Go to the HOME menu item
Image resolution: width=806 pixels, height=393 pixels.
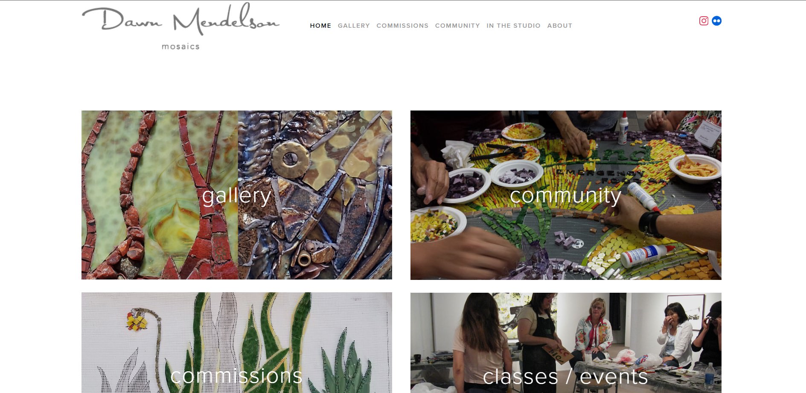click(x=320, y=26)
